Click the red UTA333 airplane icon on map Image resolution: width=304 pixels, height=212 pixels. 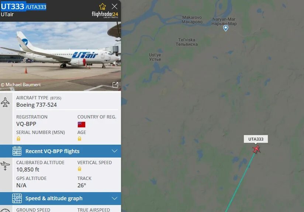(256, 149)
